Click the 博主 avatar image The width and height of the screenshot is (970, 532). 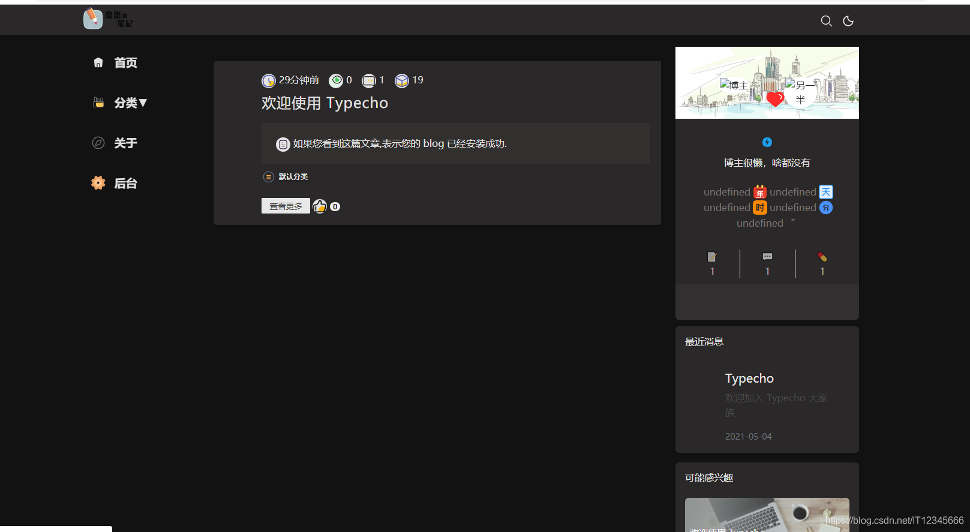tap(734, 85)
